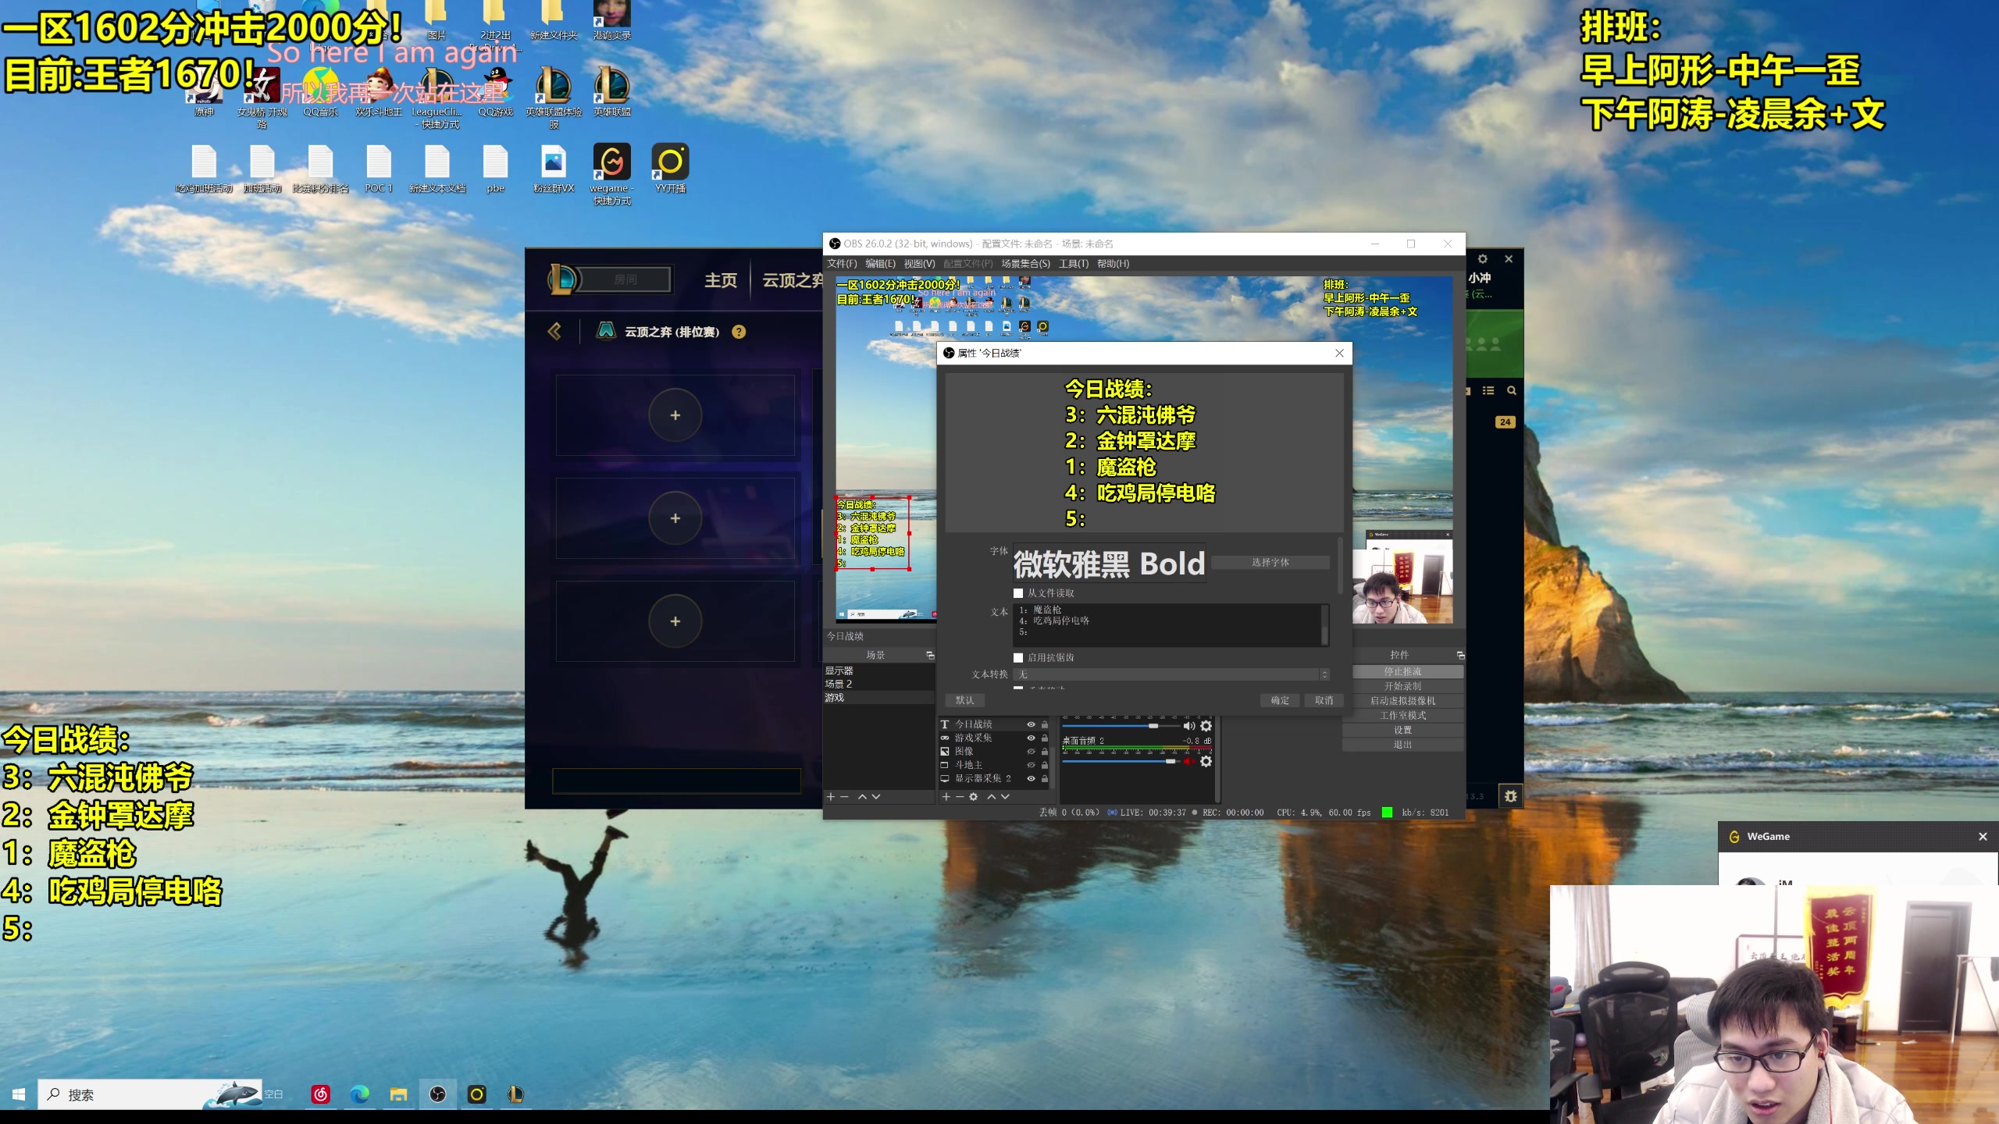Open settings gear for 桌面音频 2
Viewport: 1999px width, 1124px height.
click(1206, 761)
